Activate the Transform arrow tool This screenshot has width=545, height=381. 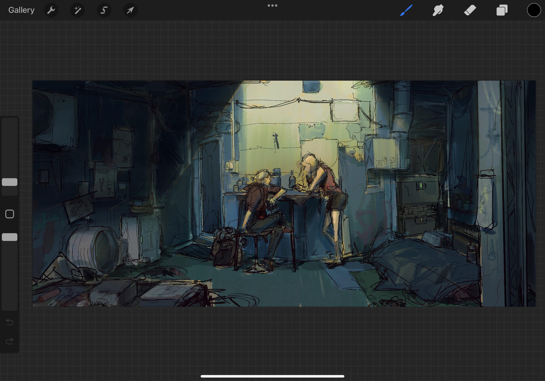130,10
